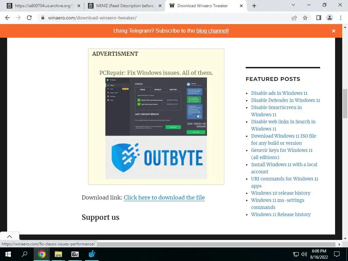
Task: Switch to the MEMZ tab
Action: [x=125, y=6]
